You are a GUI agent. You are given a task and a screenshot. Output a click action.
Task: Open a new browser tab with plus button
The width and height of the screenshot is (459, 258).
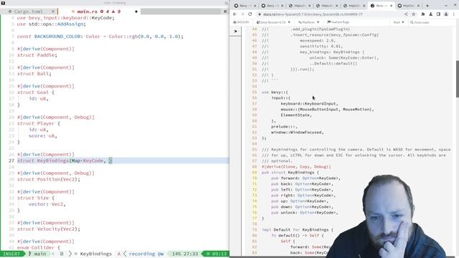click(x=427, y=6)
